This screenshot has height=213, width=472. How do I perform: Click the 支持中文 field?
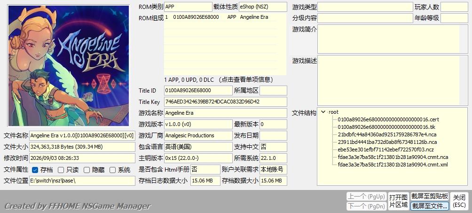click(x=273, y=147)
